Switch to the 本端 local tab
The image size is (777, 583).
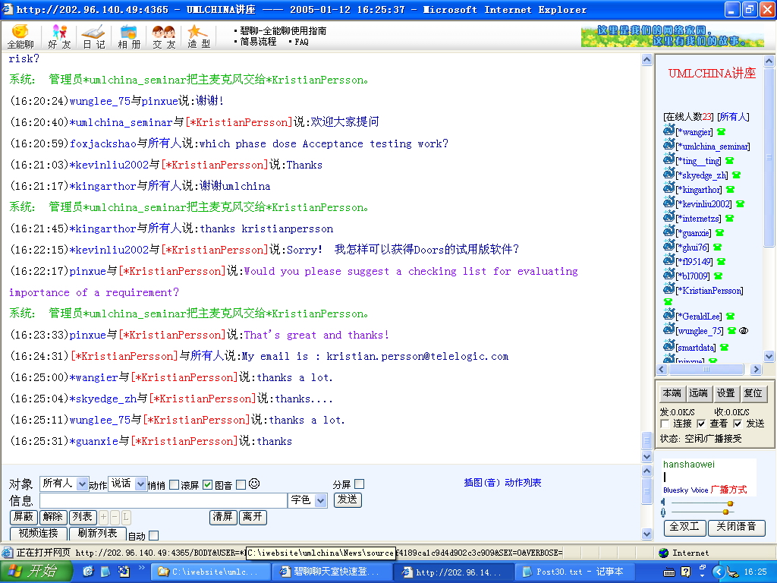click(x=672, y=394)
